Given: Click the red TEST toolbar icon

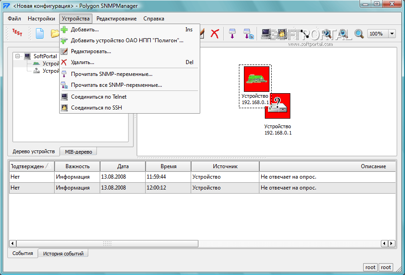Looking at the screenshot, I should tap(17, 33).
